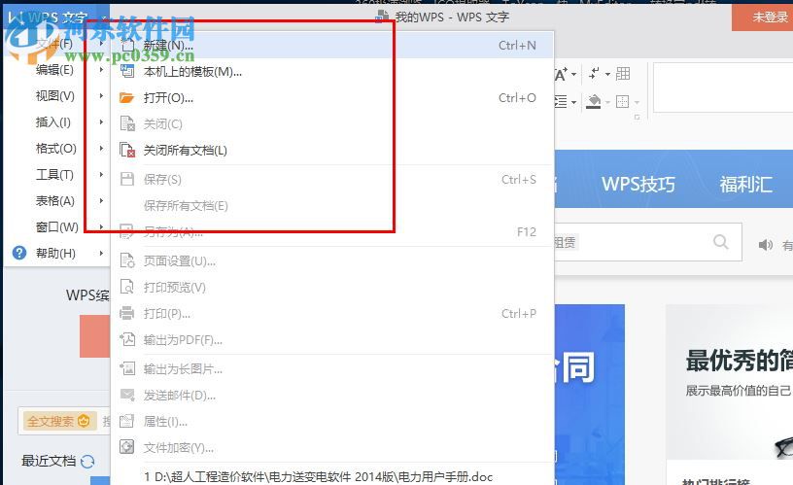Click the Page setup icon

[x=127, y=260]
